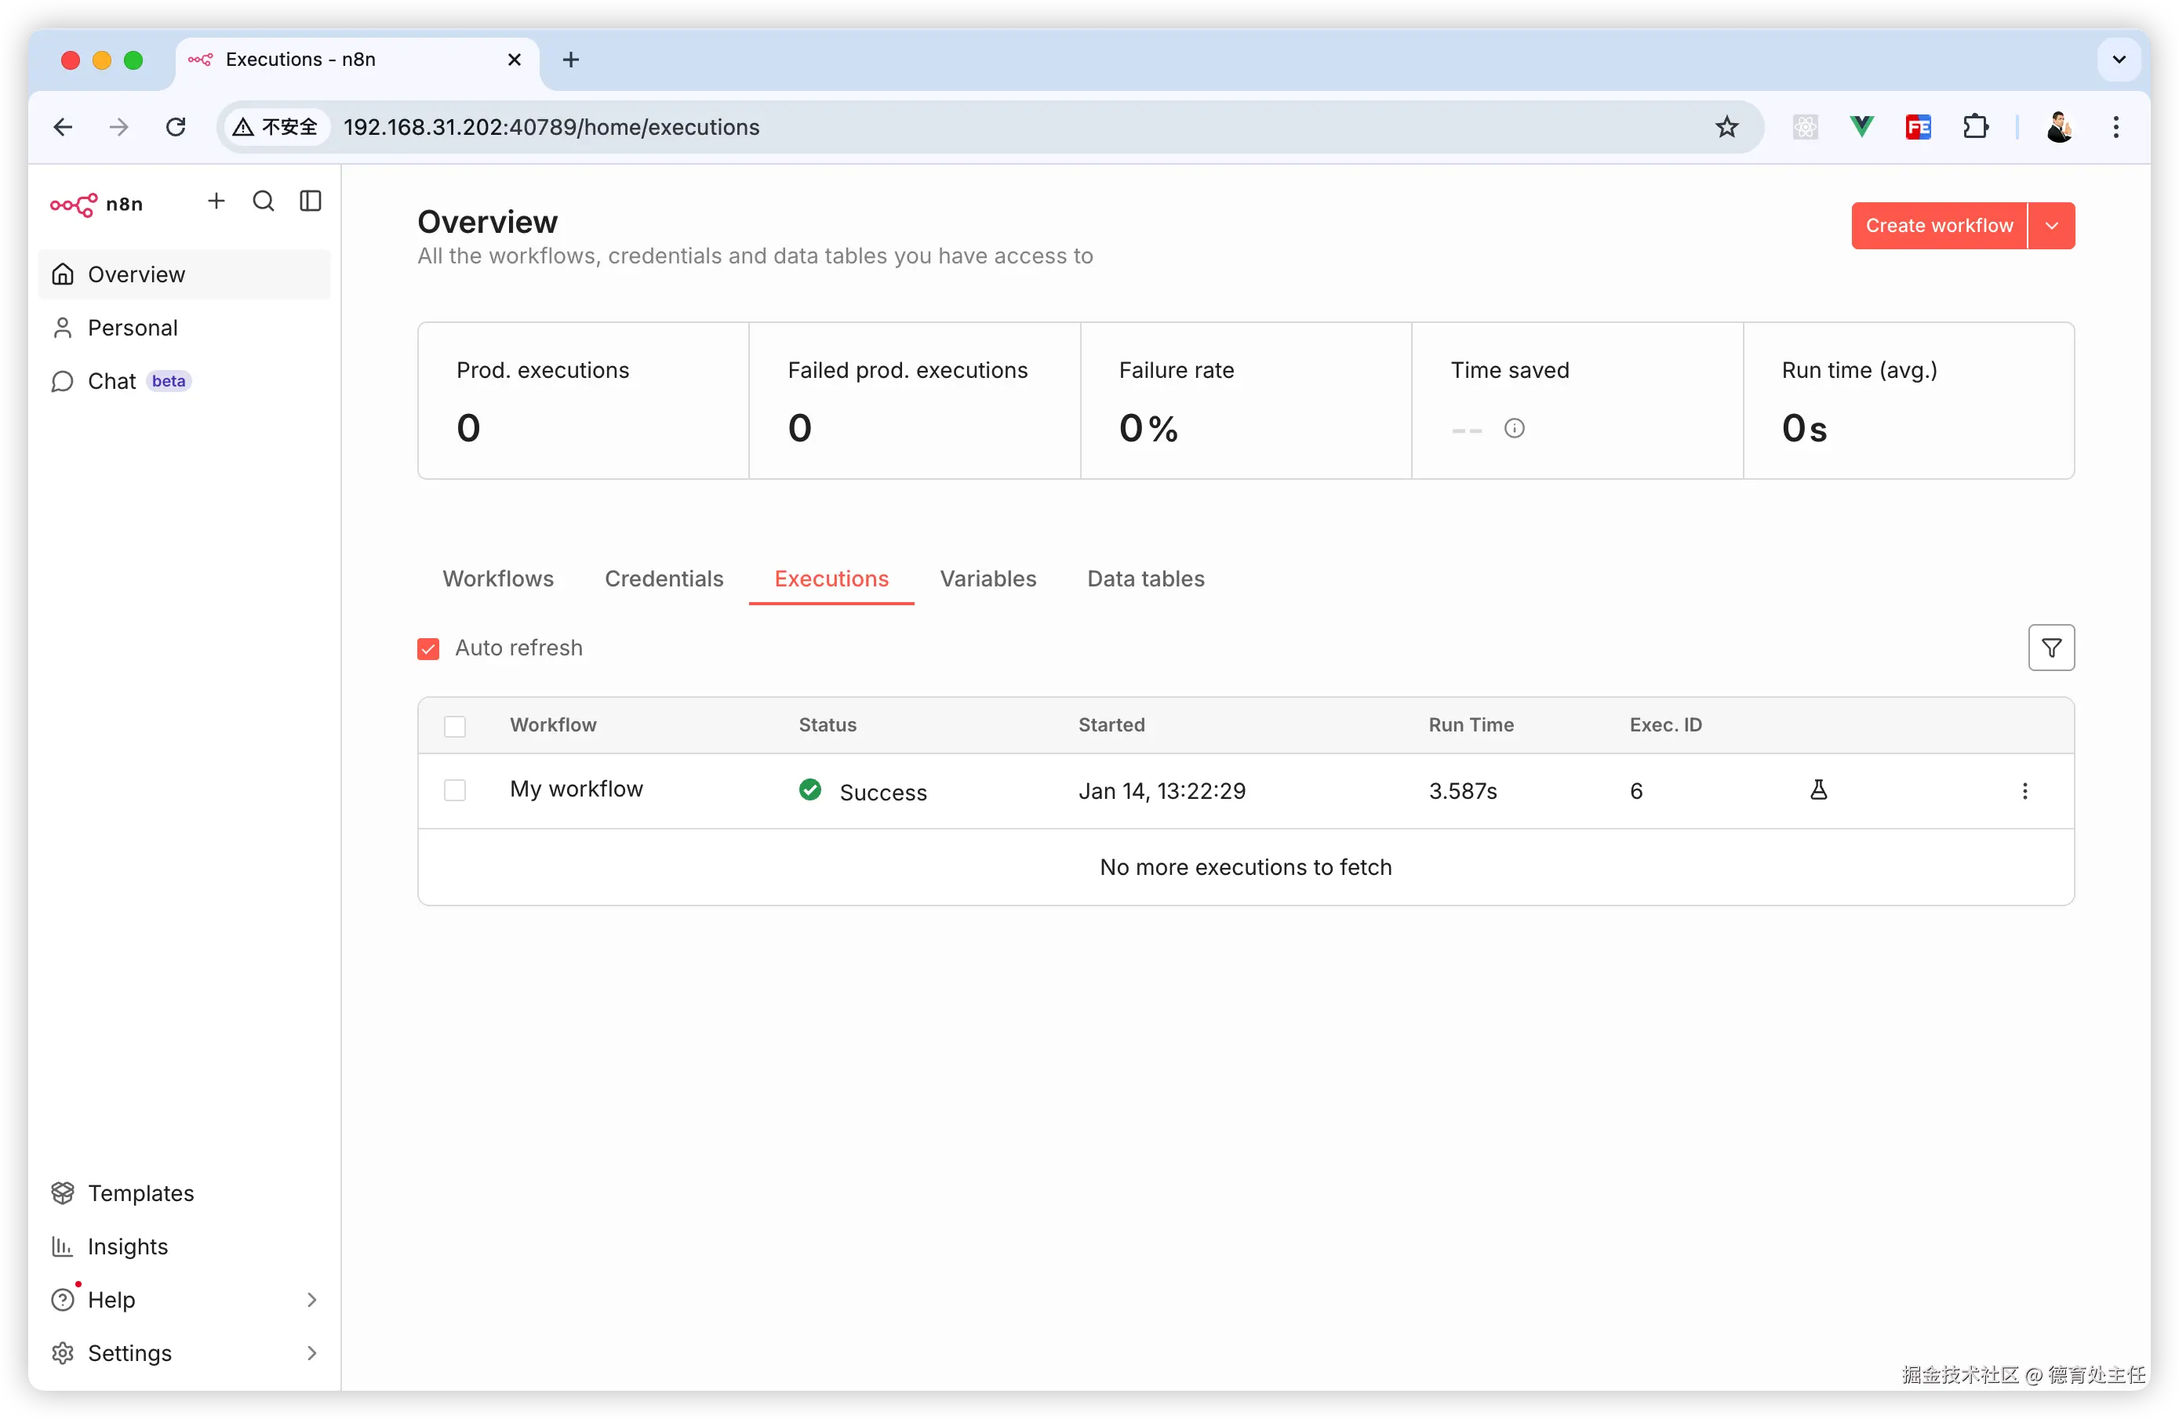
Task: Click the executions filter funnel icon
Action: coord(2051,648)
